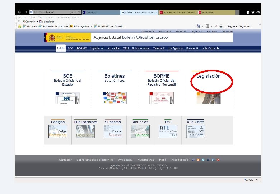
Task: Open the Google Plus icon in footer
Action: pyautogui.click(x=218, y=160)
